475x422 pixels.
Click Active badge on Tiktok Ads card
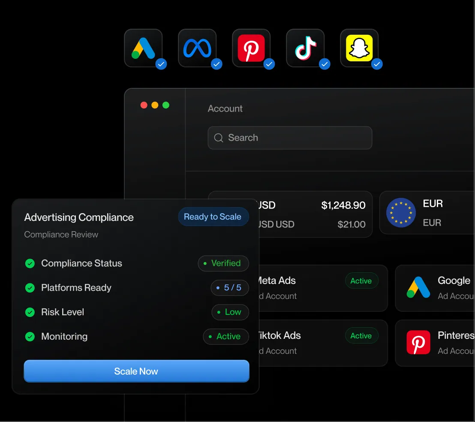(361, 336)
